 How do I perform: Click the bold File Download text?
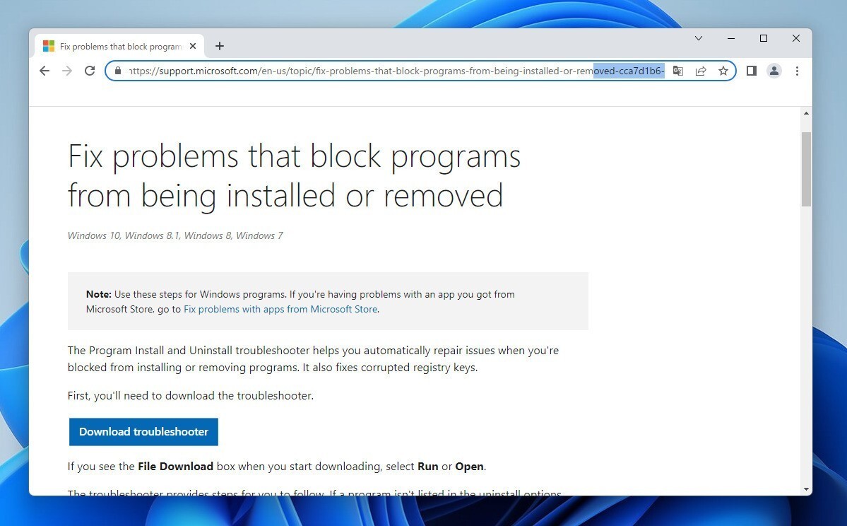coord(176,467)
